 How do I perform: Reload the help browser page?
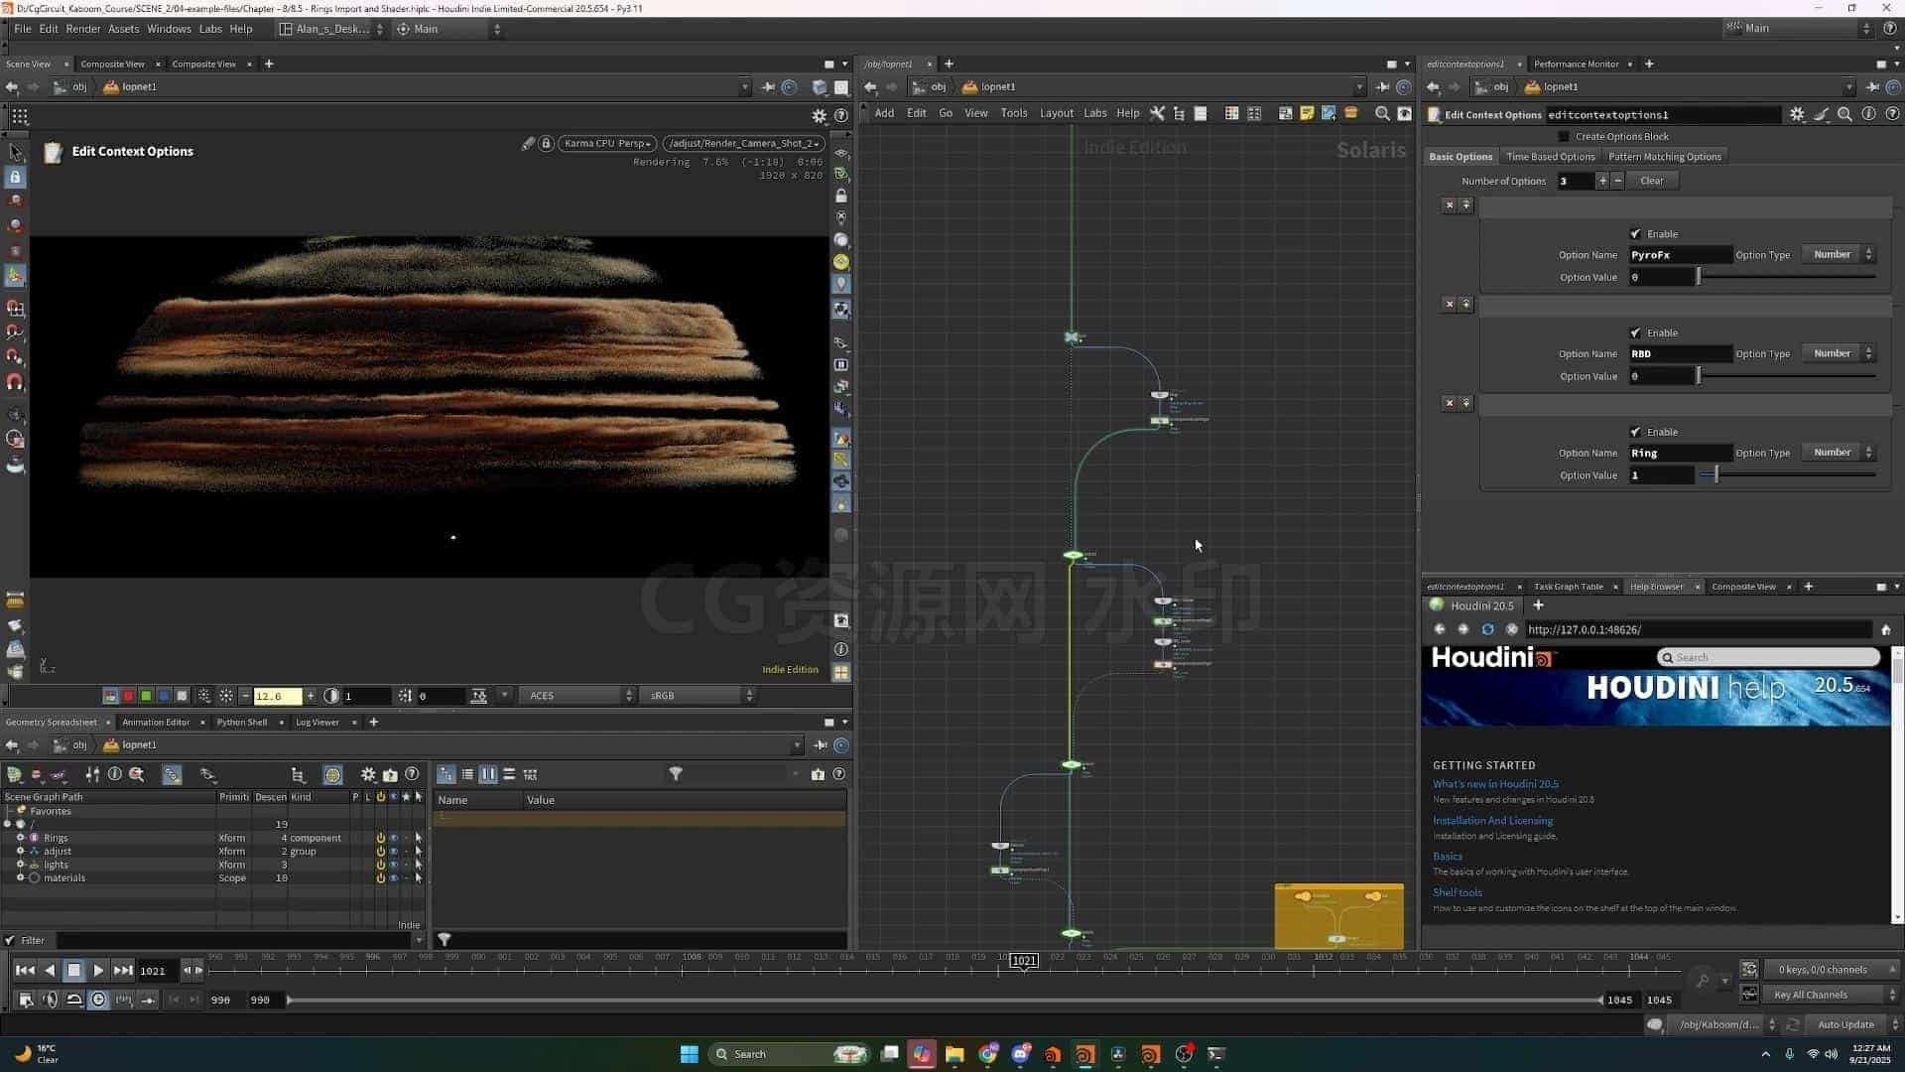(x=1487, y=629)
